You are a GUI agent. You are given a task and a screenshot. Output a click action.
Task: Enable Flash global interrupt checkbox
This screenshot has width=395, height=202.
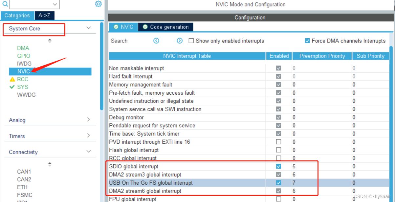pos(279,150)
